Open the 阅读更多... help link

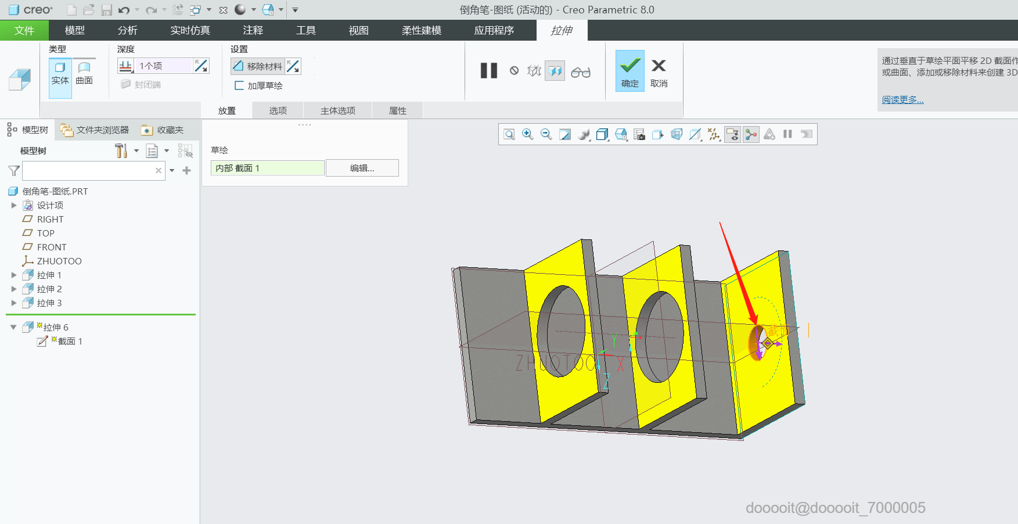click(902, 100)
